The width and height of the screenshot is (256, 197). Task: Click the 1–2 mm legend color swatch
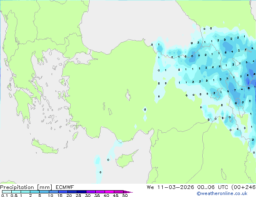click(x=25, y=192)
